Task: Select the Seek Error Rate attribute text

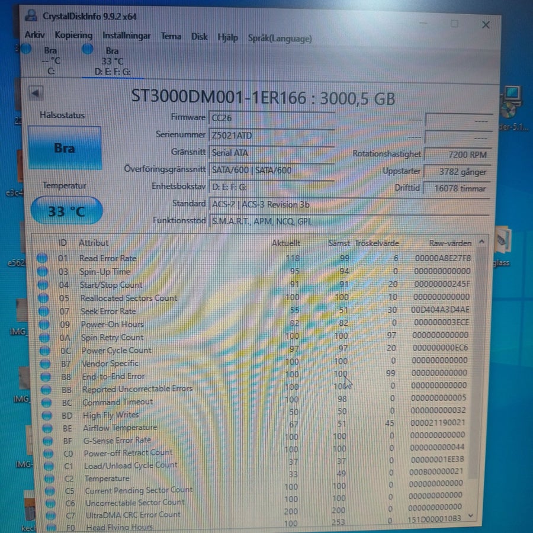Action: pos(108,311)
